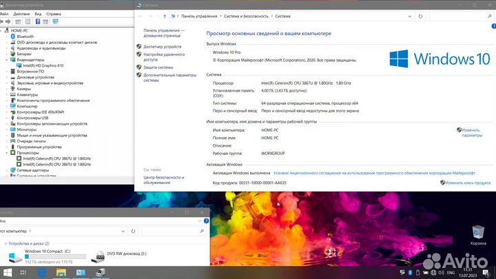This screenshot has width=496, height=279.
Task: Click the Windows Start button on taskbar
Action: coord(7,273)
